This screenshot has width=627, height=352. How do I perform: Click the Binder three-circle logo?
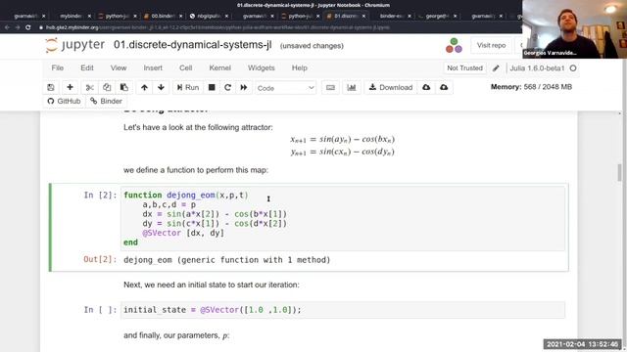(x=454, y=46)
